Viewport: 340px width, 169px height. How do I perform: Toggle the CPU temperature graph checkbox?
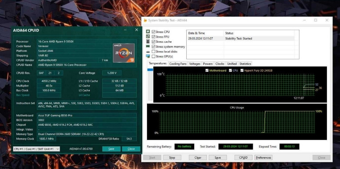[x=230, y=70]
